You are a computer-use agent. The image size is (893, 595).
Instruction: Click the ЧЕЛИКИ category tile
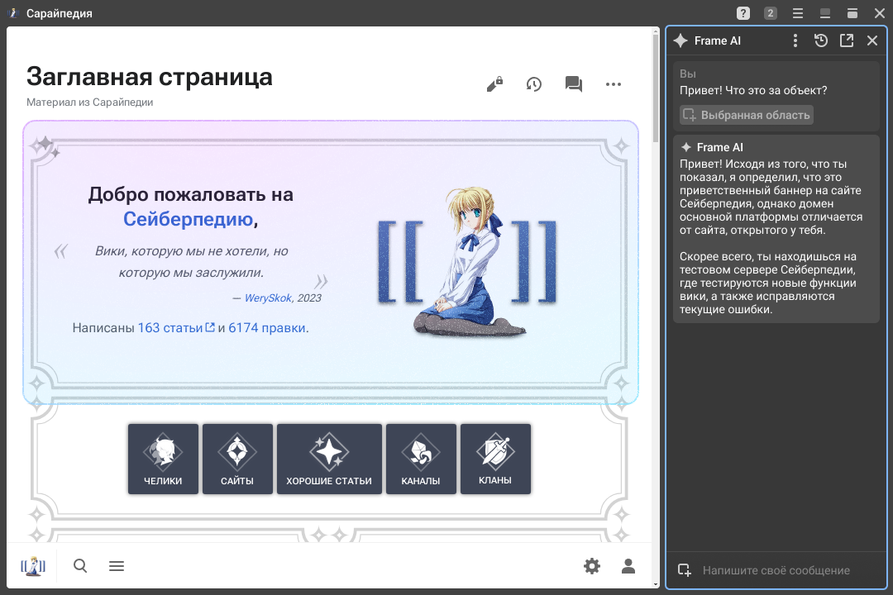tap(163, 459)
